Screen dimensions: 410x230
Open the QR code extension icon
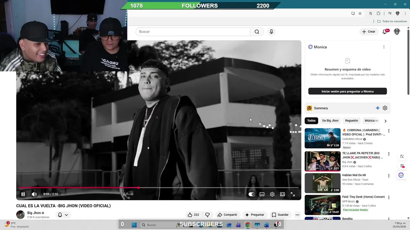click(x=371, y=13)
